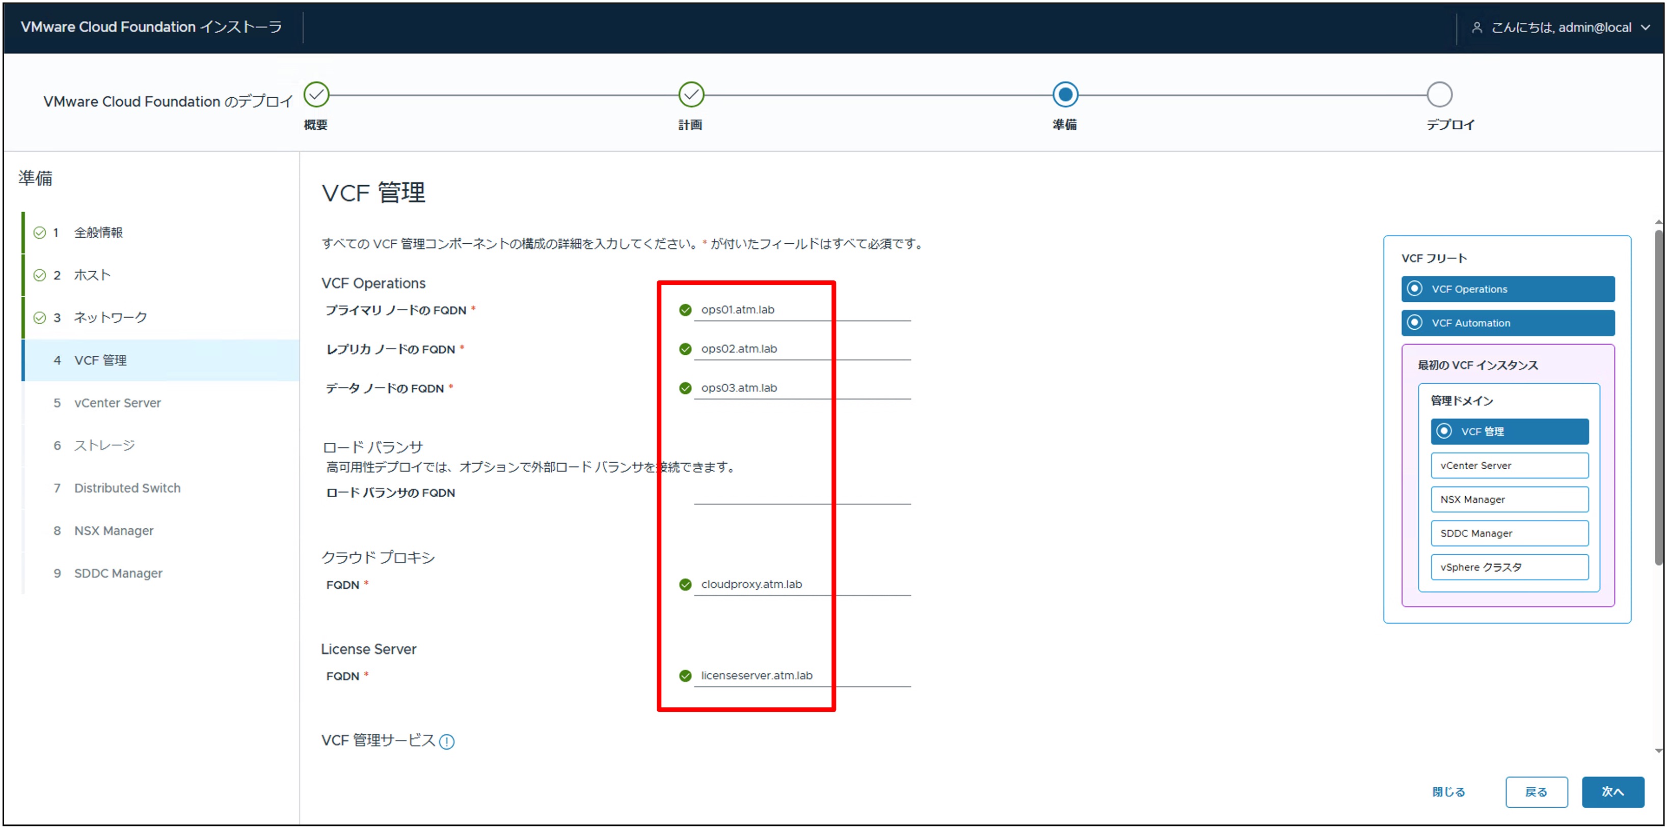Click the scrollbar up arrow
This screenshot has width=1667, height=828.
point(1658,222)
